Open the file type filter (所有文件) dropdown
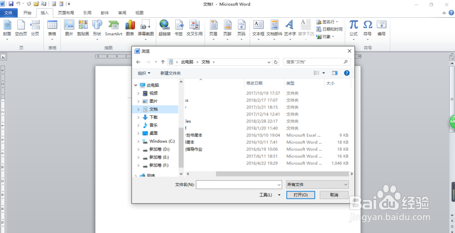Viewport: 455px width, 233px height. click(318, 184)
